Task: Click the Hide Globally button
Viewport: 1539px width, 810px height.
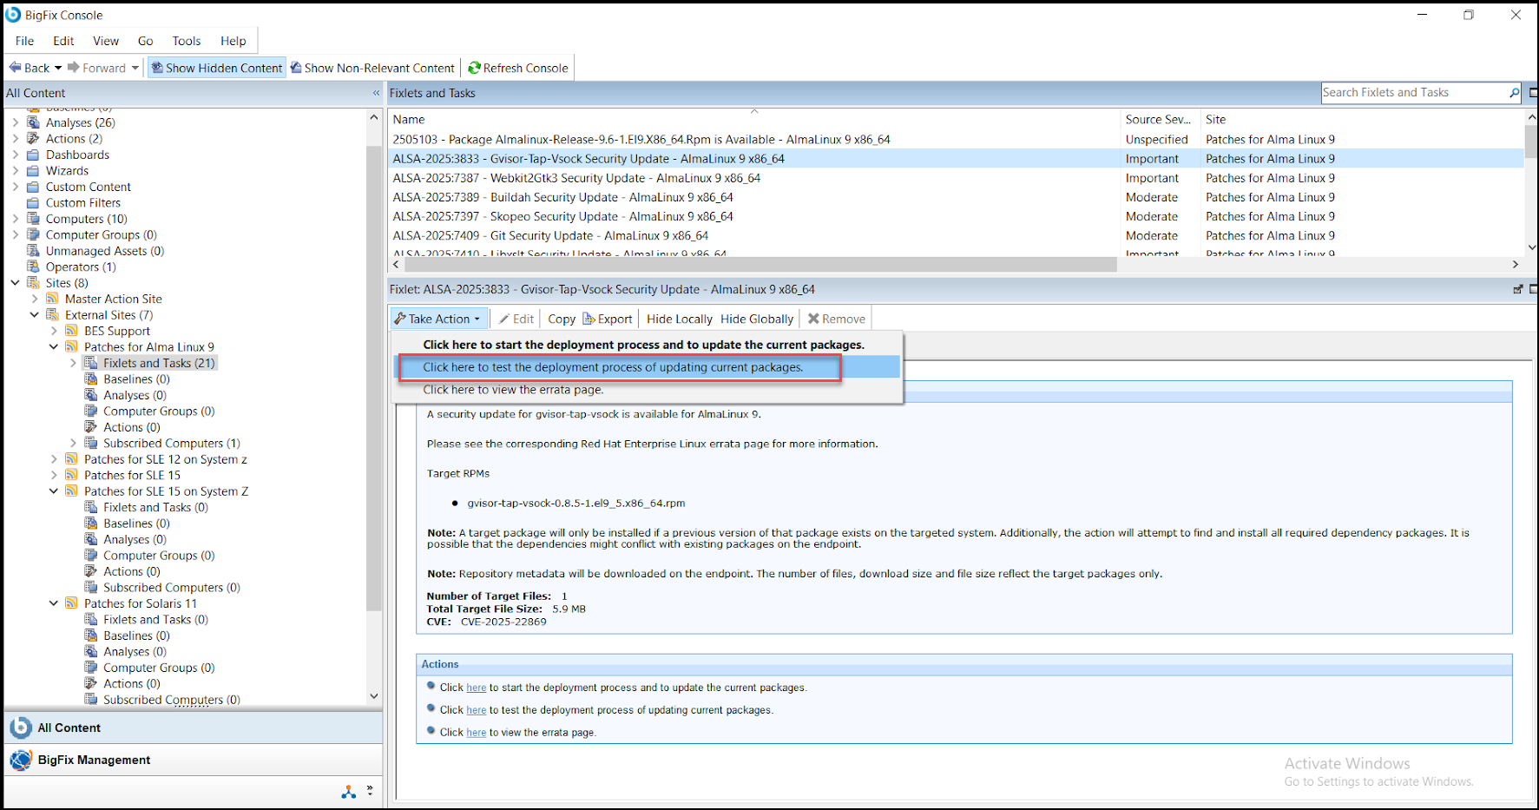Action: click(x=756, y=319)
